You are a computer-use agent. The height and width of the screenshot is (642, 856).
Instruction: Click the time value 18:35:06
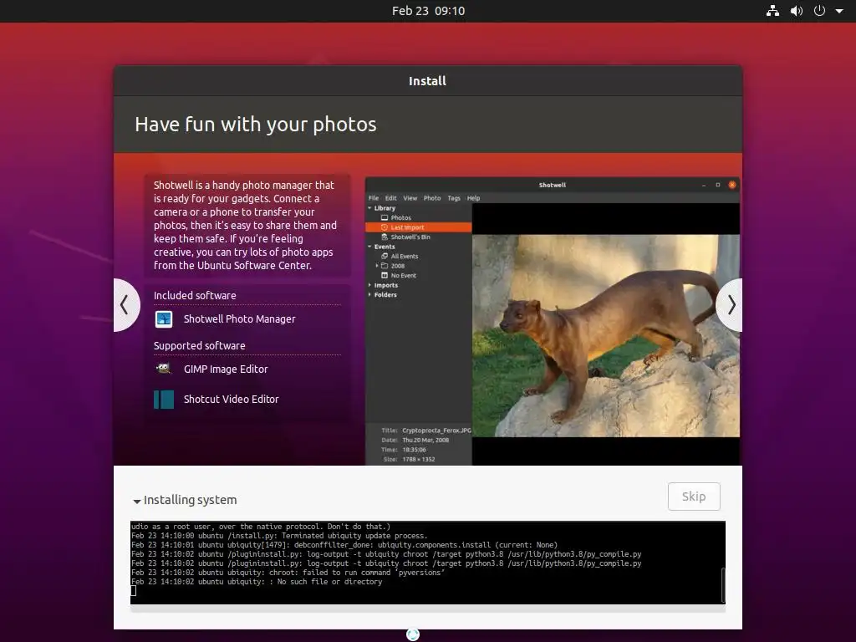coord(414,450)
